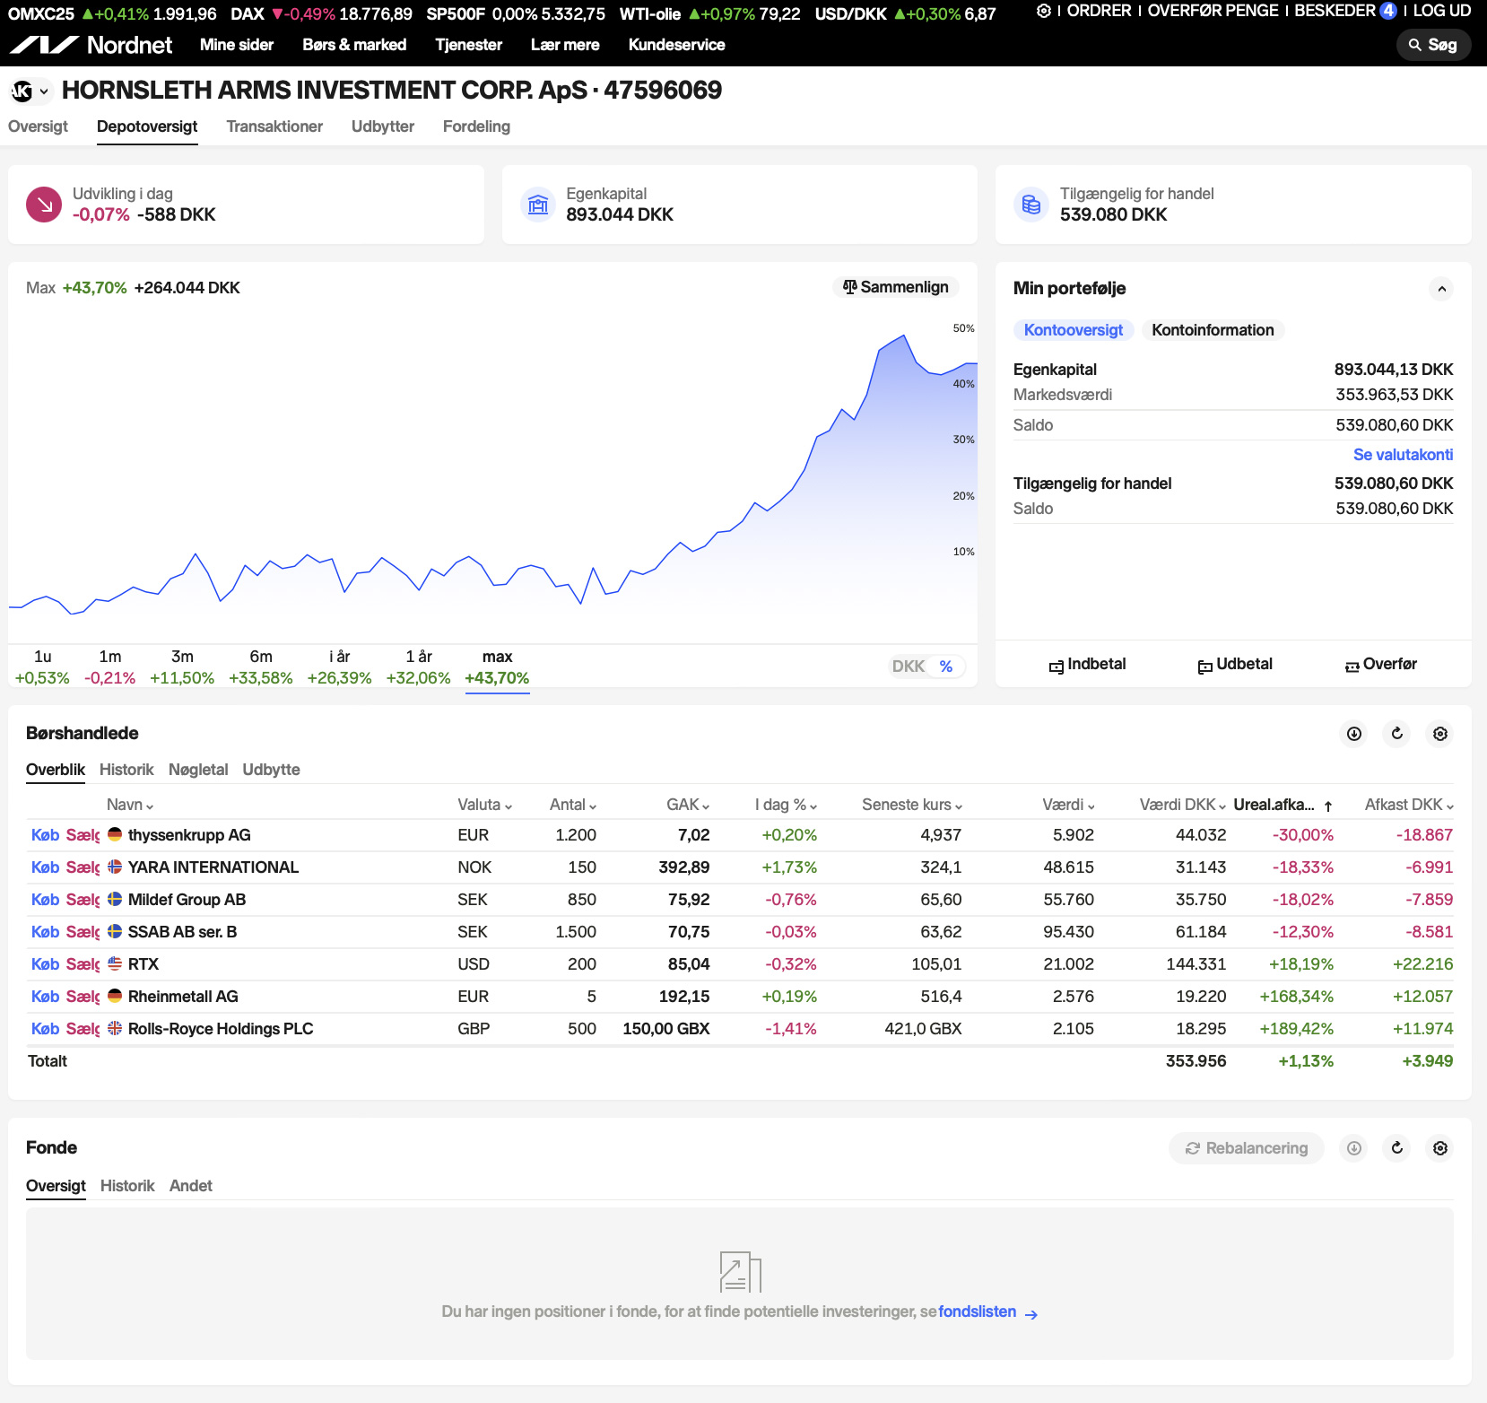Image resolution: width=1487 pixels, height=1403 pixels.
Task: Open Fonde section settings gear
Action: click(1440, 1148)
